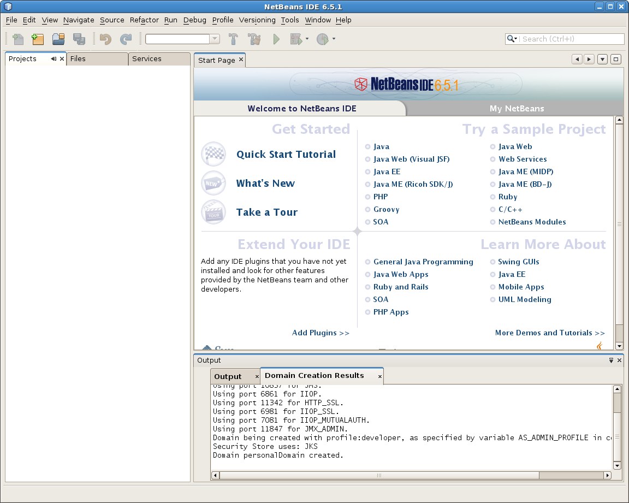Image resolution: width=629 pixels, height=503 pixels.
Task: Minimize the Projects panel with slide icon
Action: pyautogui.click(x=54, y=59)
